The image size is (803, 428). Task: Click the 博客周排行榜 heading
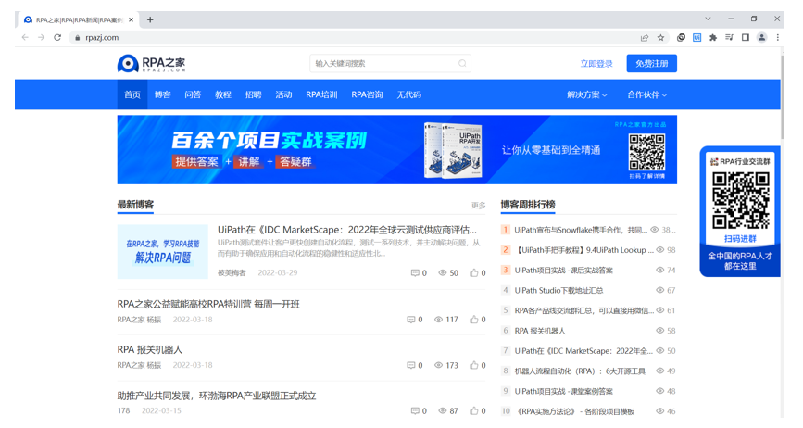528,205
